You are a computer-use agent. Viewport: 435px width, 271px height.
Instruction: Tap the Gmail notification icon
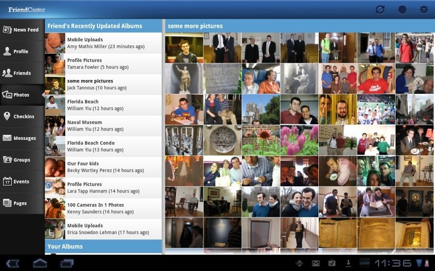pyautogui.click(x=315, y=263)
